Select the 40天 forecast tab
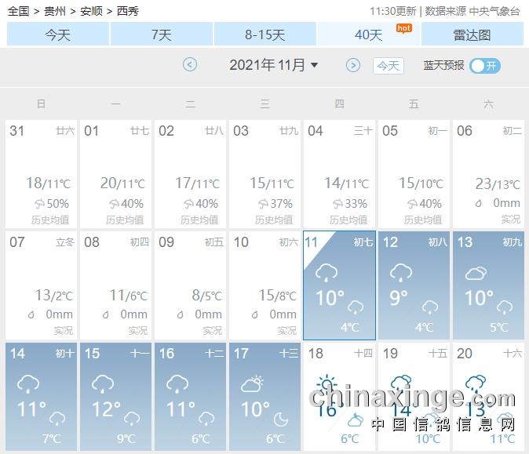 (369, 35)
